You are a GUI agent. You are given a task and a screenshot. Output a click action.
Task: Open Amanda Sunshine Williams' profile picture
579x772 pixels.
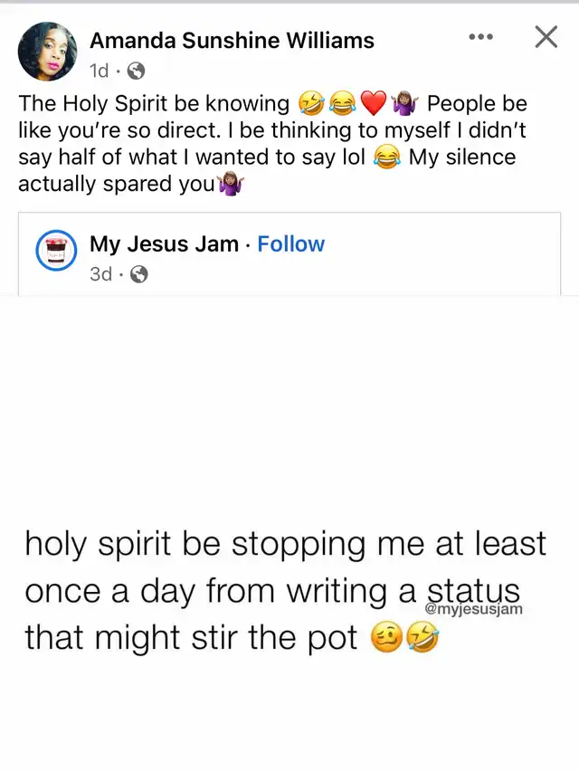(47, 52)
